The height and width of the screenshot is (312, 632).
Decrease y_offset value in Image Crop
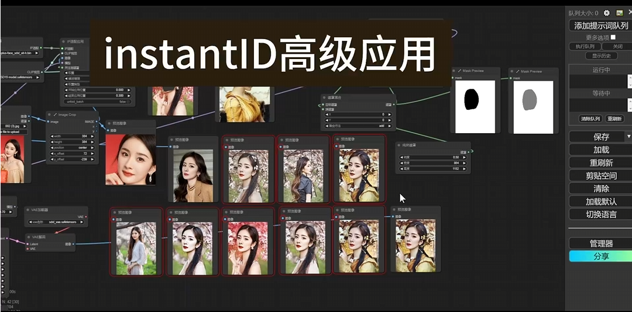[x=51, y=160]
